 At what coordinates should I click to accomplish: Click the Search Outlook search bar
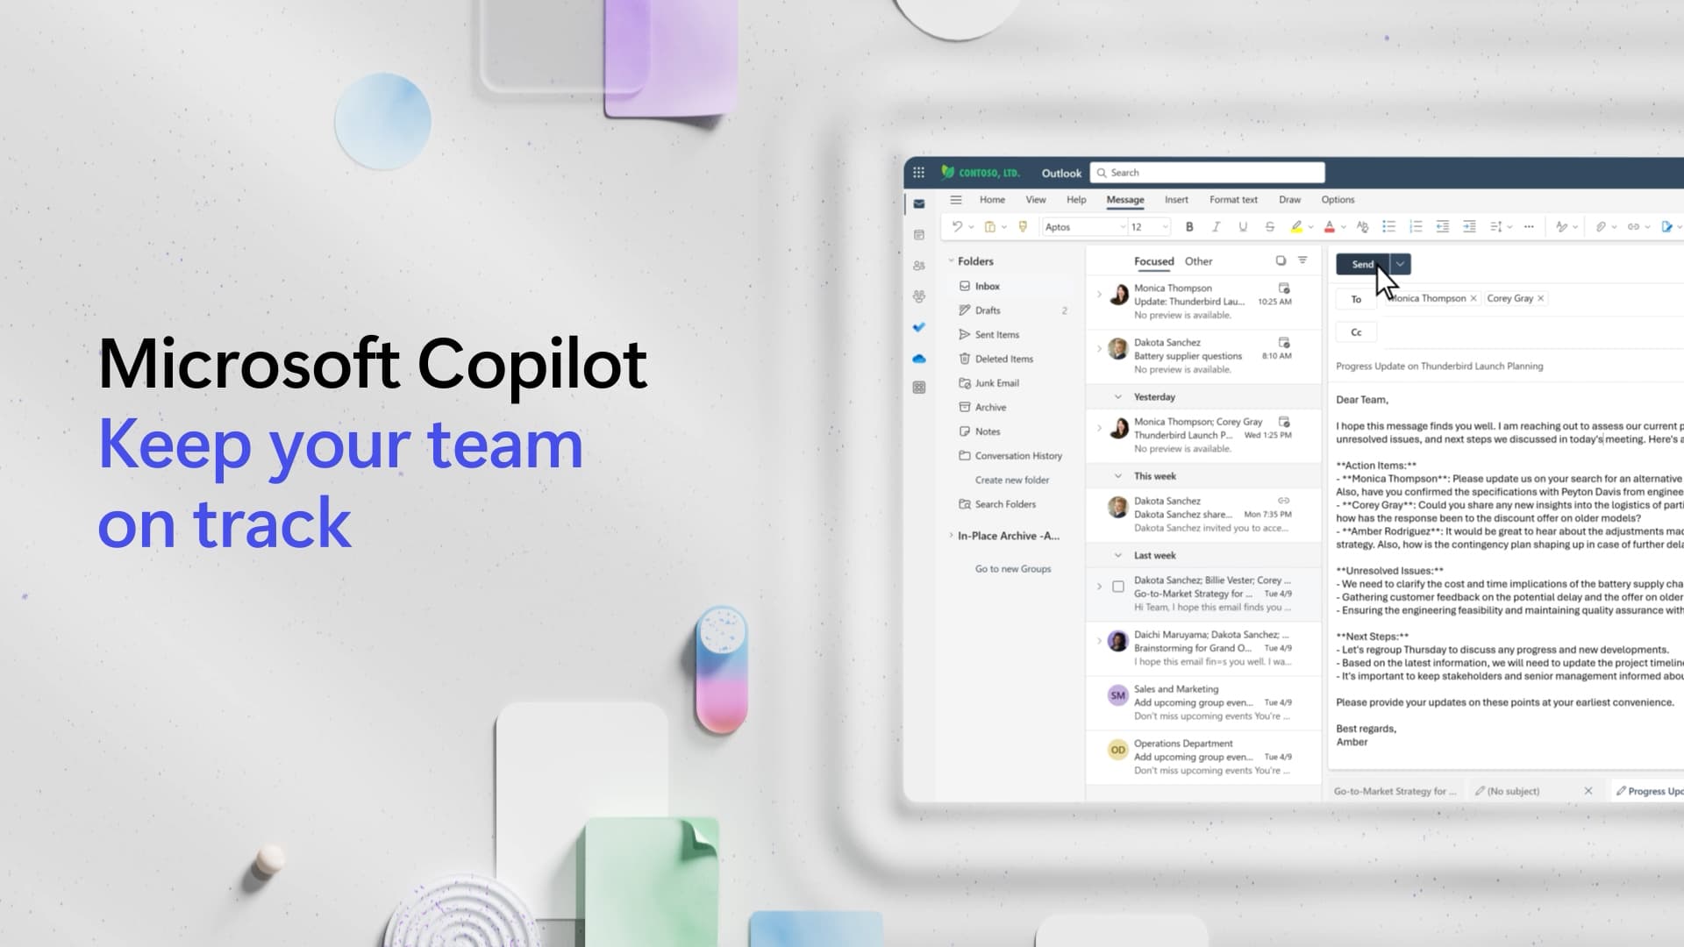tap(1206, 172)
